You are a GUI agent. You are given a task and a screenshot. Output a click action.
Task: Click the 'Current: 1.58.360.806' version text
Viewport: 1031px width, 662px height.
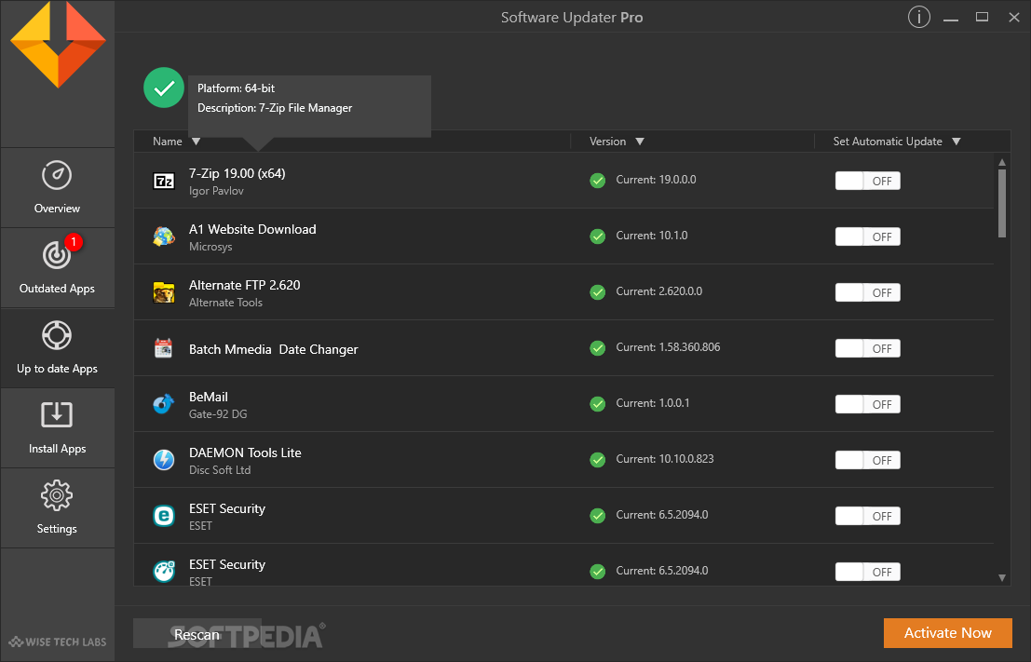[x=668, y=347]
